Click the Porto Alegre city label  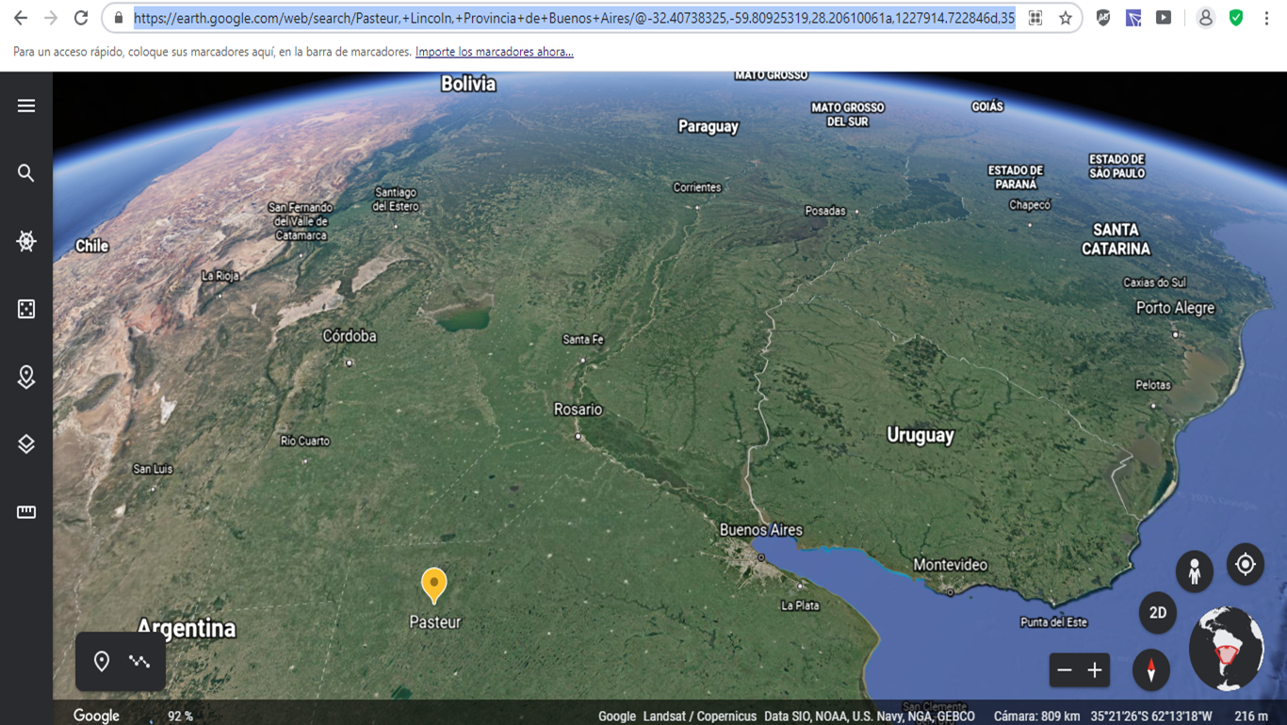(x=1175, y=308)
